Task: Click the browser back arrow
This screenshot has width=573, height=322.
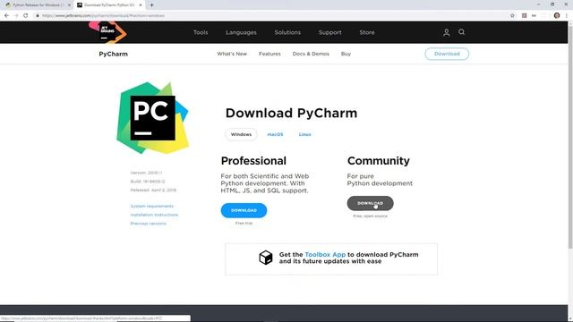Action: [x=6, y=16]
